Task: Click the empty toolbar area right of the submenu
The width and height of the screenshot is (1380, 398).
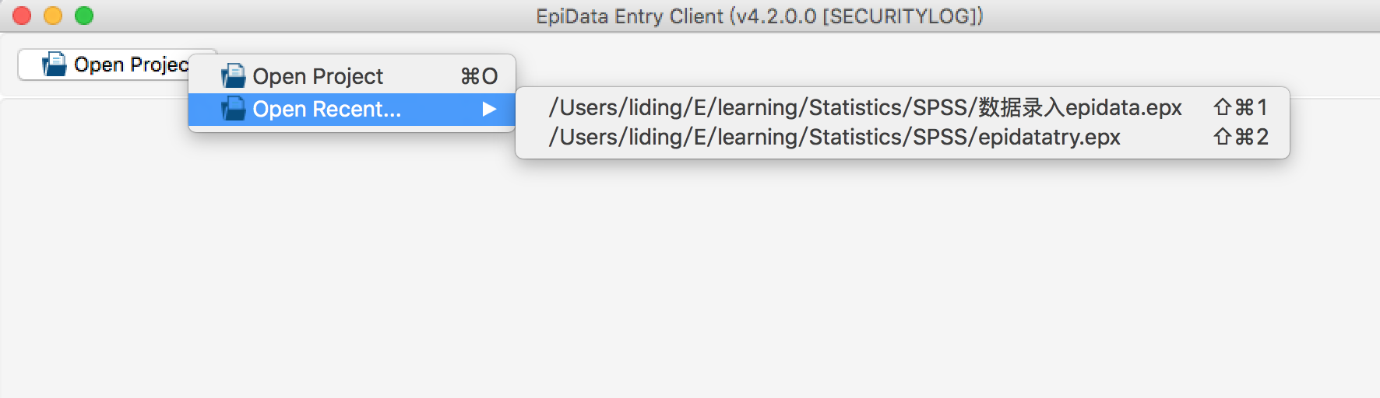Action: [x=1332, y=66]
